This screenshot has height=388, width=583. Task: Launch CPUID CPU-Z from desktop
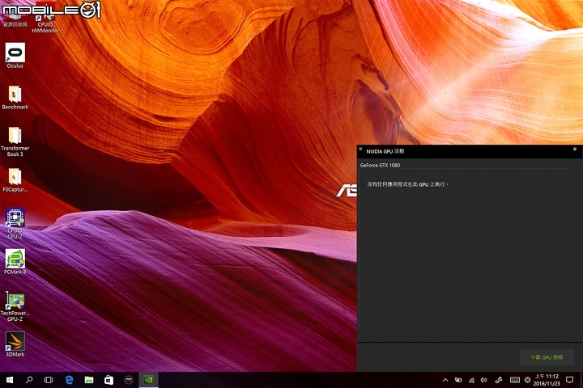click(x=15, y=223)
